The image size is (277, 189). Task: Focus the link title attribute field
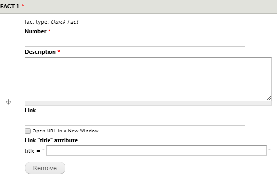coord(156,150)
